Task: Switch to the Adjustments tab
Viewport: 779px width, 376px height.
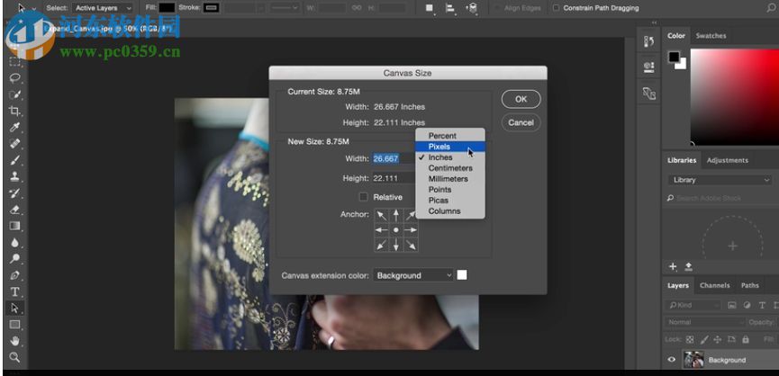Action: [728, 160]
